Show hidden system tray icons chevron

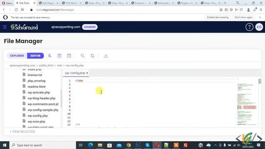(x=215, y=145)
